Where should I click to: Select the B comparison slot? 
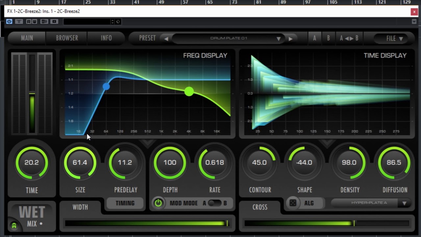pyautogui.click(x=328, y=38)
